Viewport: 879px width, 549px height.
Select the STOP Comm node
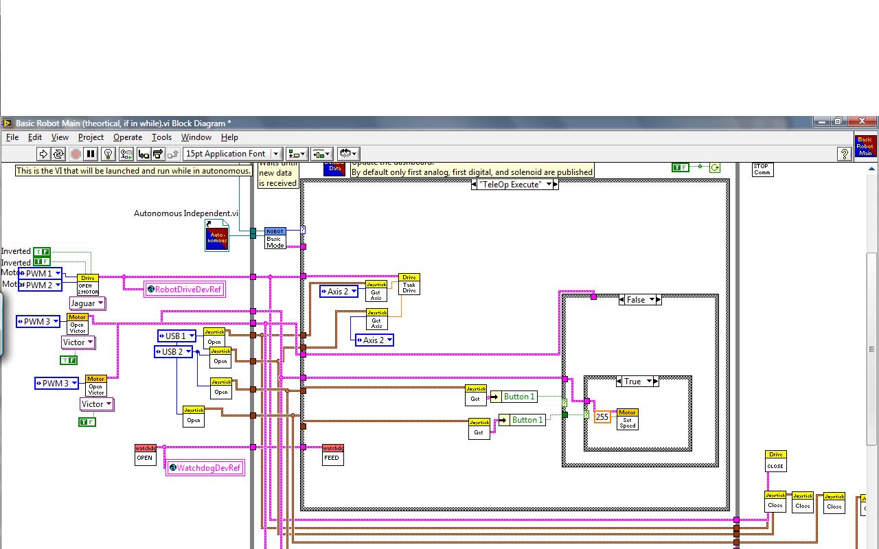pos(762,169)
